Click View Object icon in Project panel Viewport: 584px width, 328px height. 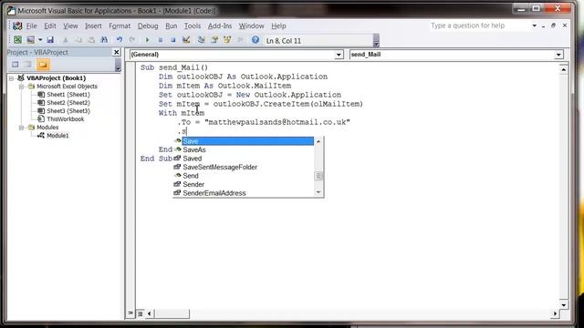(x=28, y=65)
